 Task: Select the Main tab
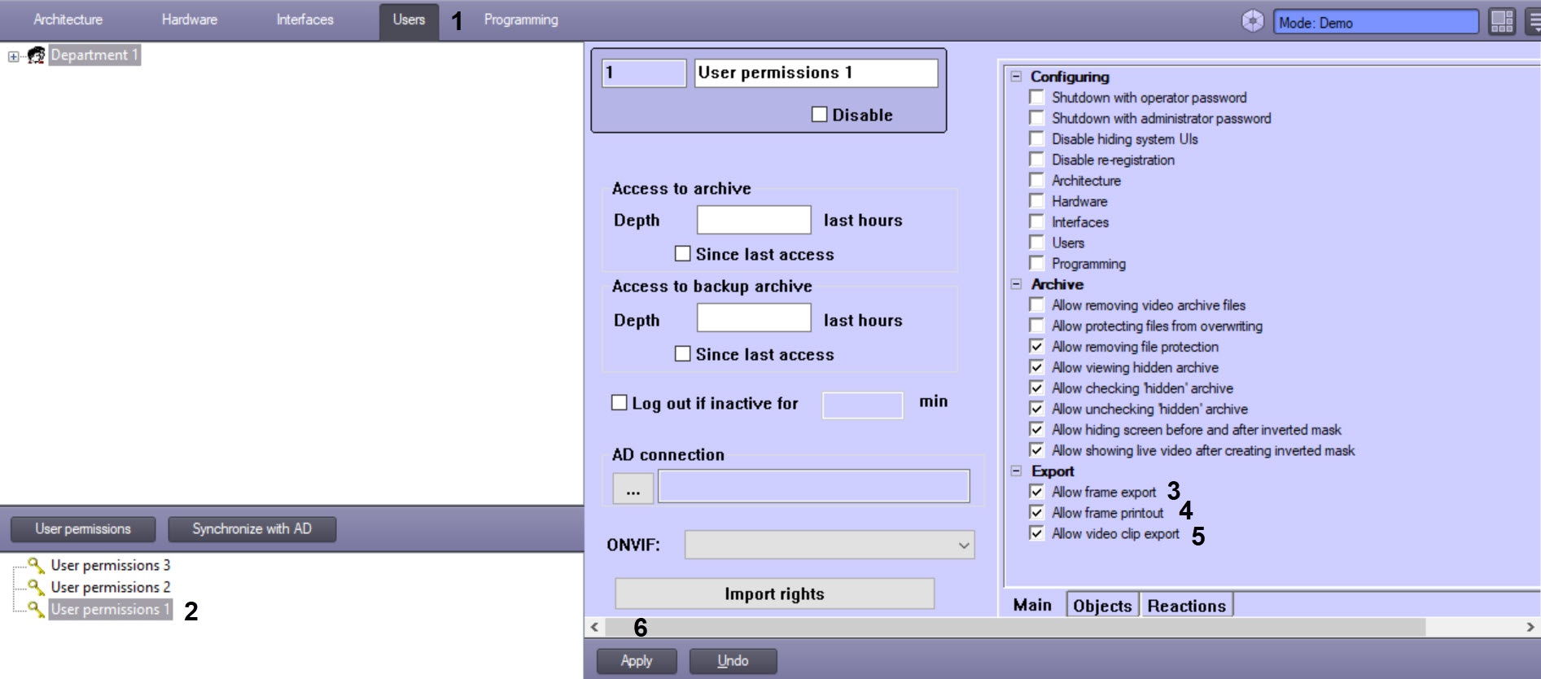[1032, 605]
